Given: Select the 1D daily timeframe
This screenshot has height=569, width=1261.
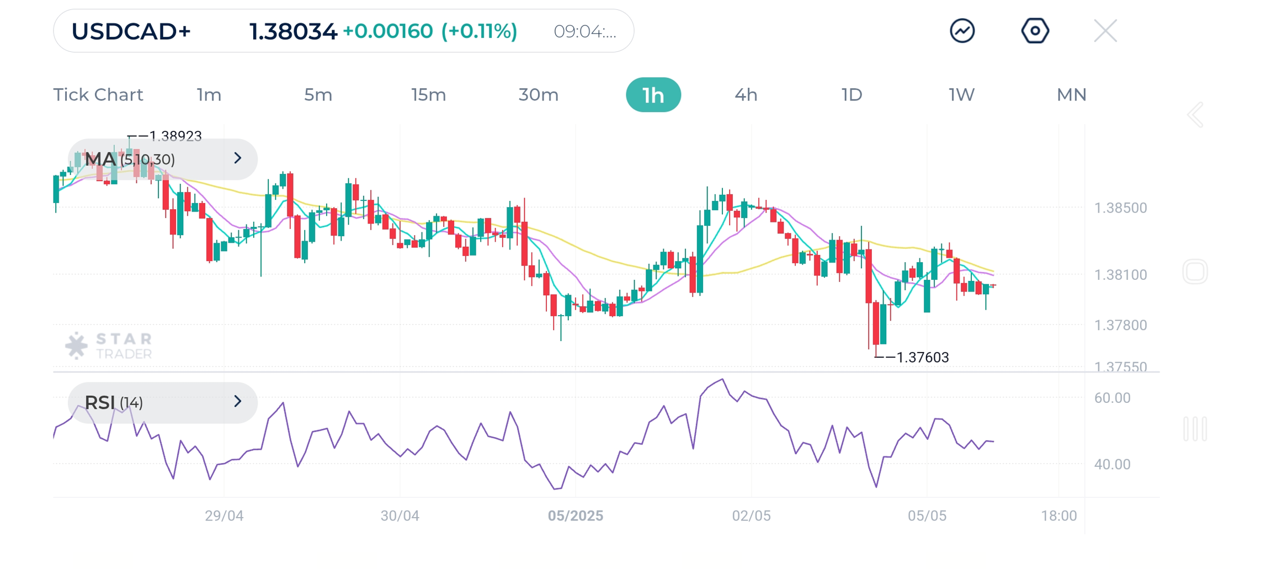Looking at the screenshot, I should 852,95.
